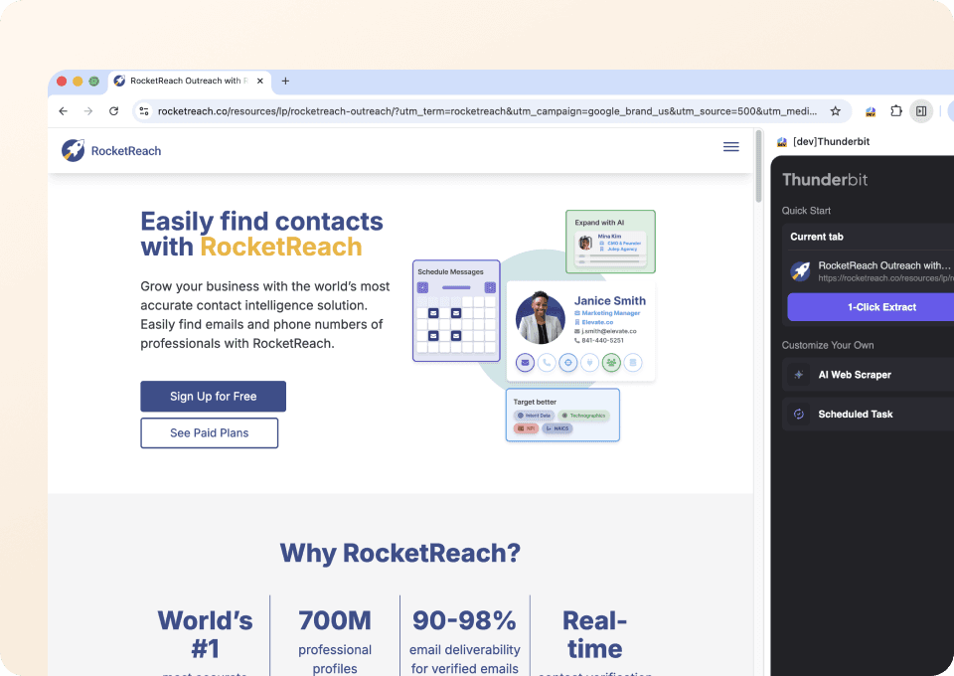Toggle the Intent Data tag in Target better
This screenshot has height=676, width=954.
(x=534, y=415)
